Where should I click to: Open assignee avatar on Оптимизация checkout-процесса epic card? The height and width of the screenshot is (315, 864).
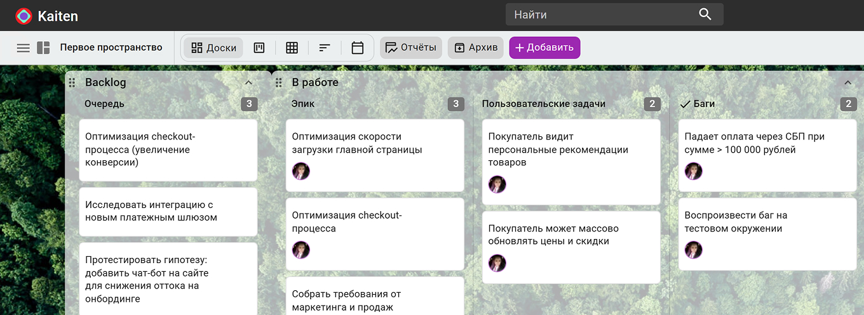coord(301,250)
